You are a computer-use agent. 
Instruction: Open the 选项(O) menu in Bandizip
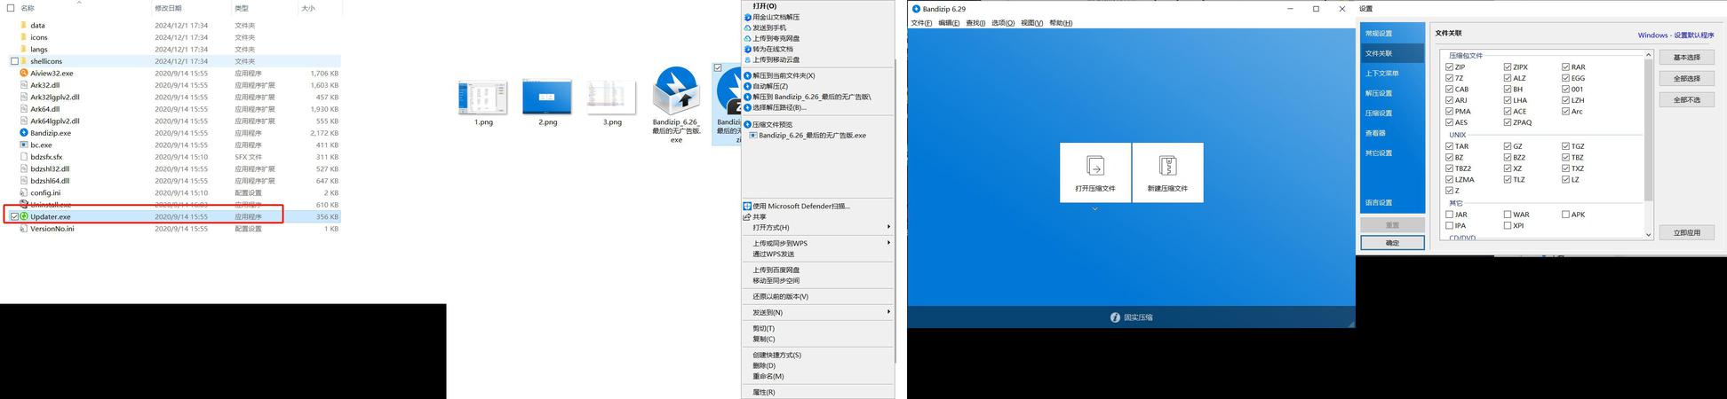click(1003, 23)
